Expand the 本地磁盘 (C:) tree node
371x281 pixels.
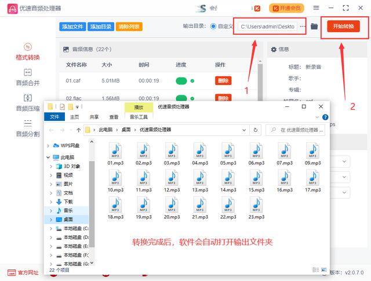click(x=52, y=228)
